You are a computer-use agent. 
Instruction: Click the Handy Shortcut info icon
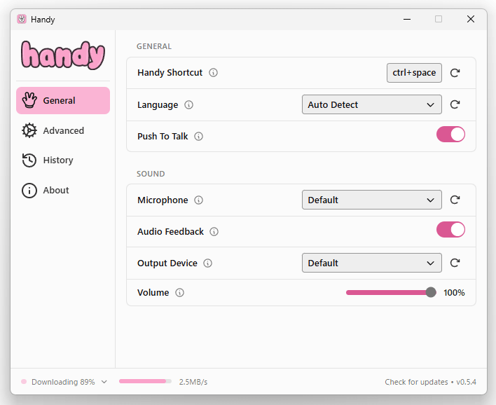coord(214,73)
